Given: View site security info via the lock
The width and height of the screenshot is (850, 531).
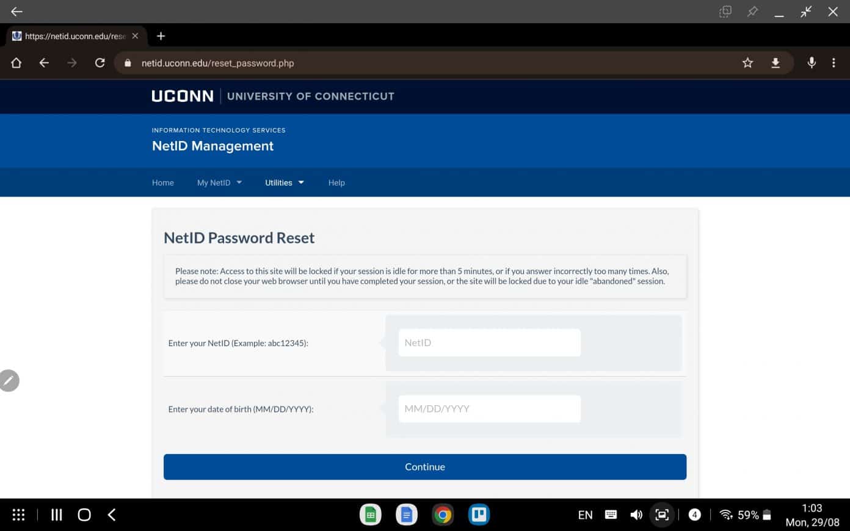Looking at the screenshot, I should [x=127, y=62].
